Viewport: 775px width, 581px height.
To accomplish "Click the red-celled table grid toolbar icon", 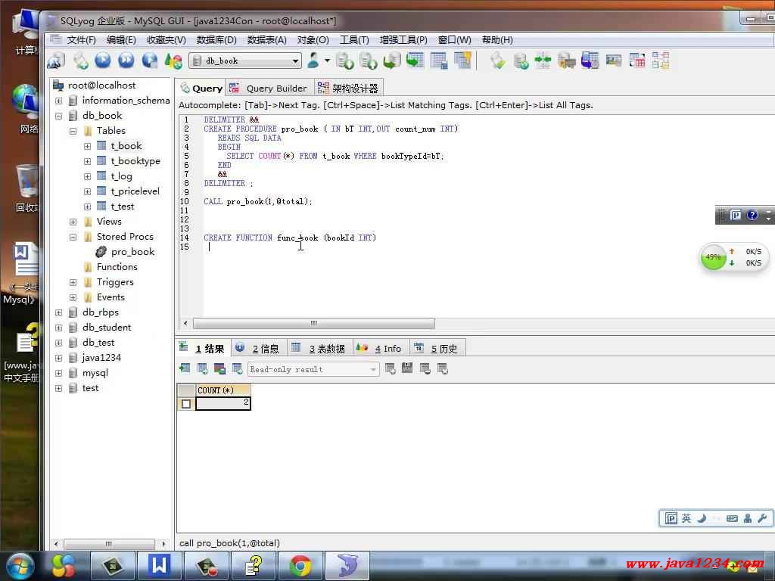I will [x=637, y=61].
